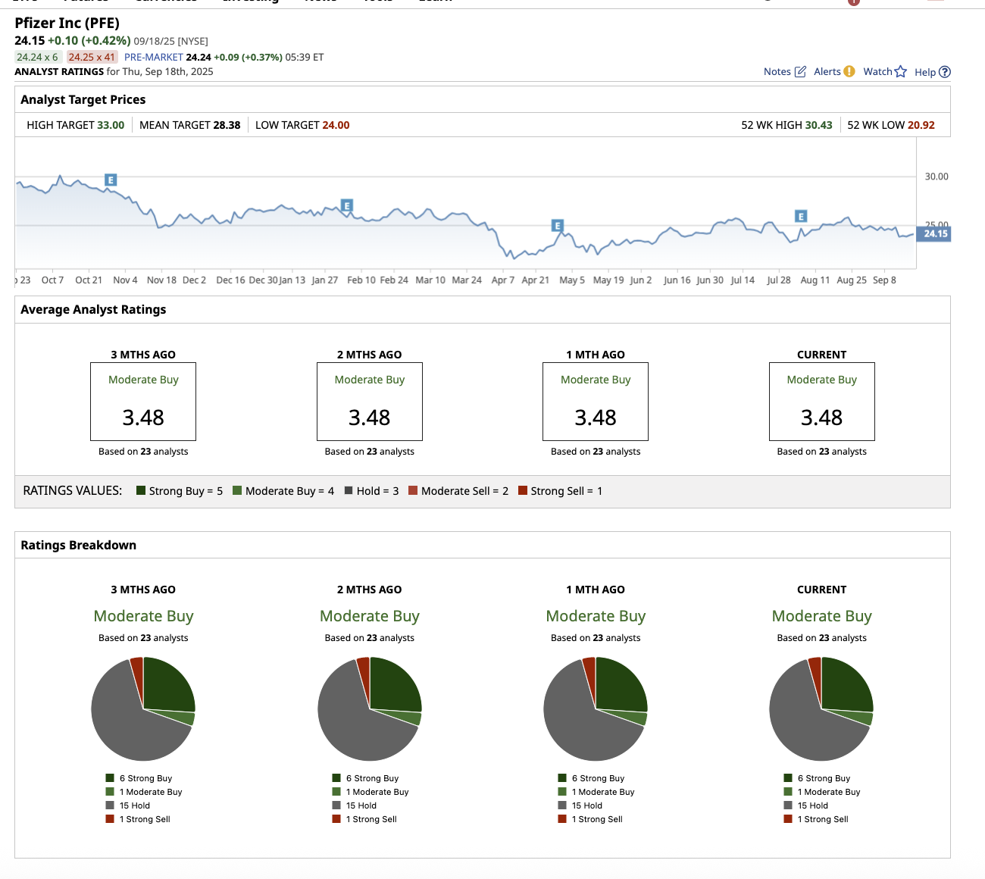The image size is (985, 879).
Task: Select the earnings marker near Oct 21
Action: click(111, 180)
